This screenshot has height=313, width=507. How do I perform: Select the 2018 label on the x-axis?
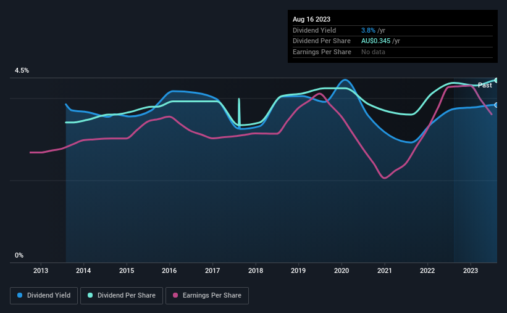click(x=256, y=270)
